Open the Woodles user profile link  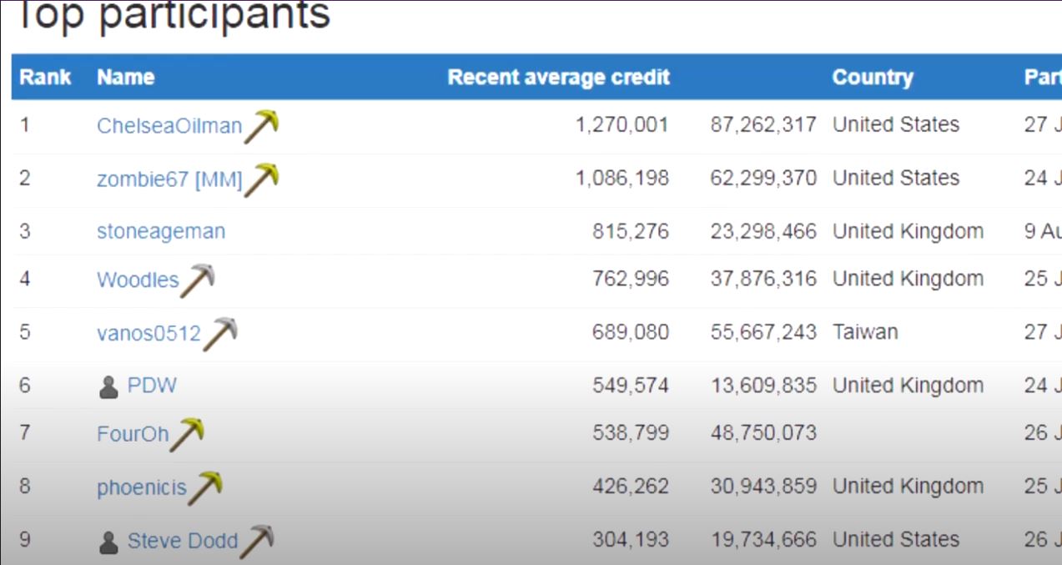click(x=138, y=280)
